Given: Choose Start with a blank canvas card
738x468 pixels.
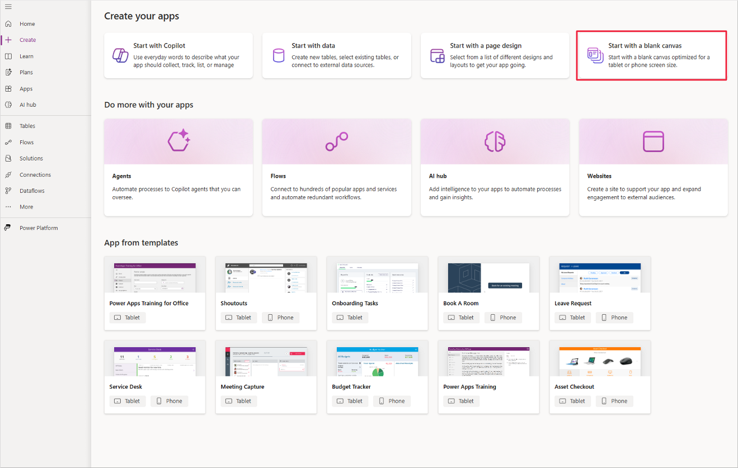Looking at the screenshot, I should click(x=652, y=55).
